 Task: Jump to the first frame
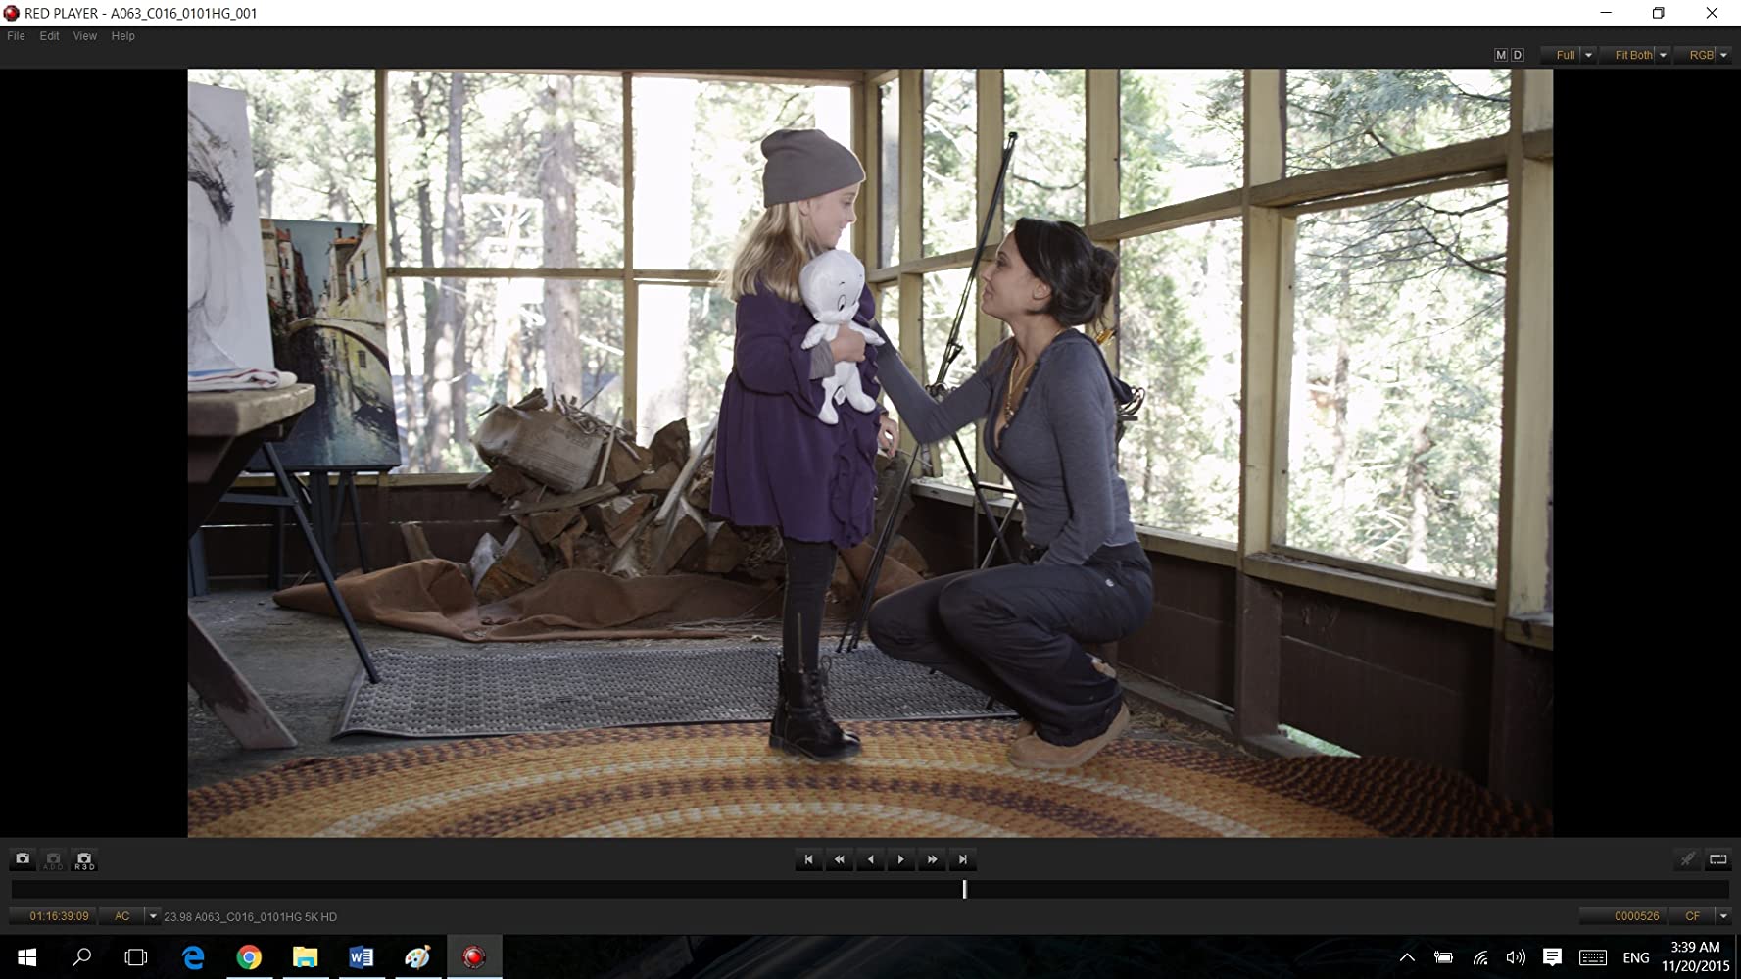(808, 859)
